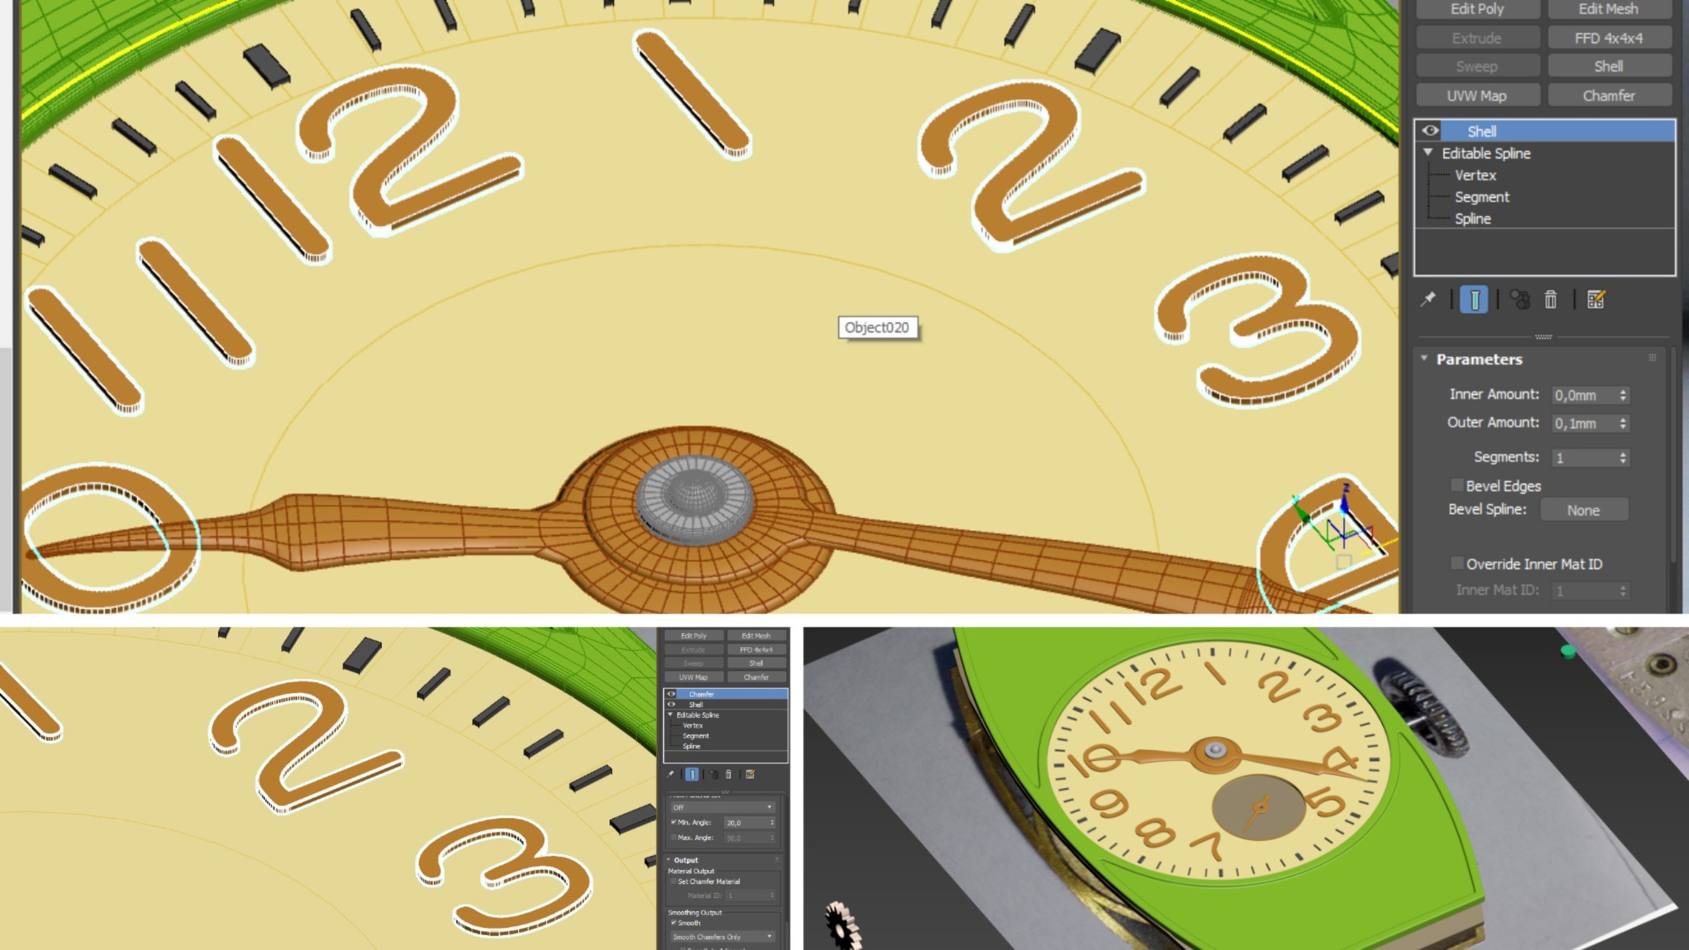Viewport: 1689px width, 950px height.
Task: Collapse Editable Spline tree in the bottom stack
Action: (670, 714)
